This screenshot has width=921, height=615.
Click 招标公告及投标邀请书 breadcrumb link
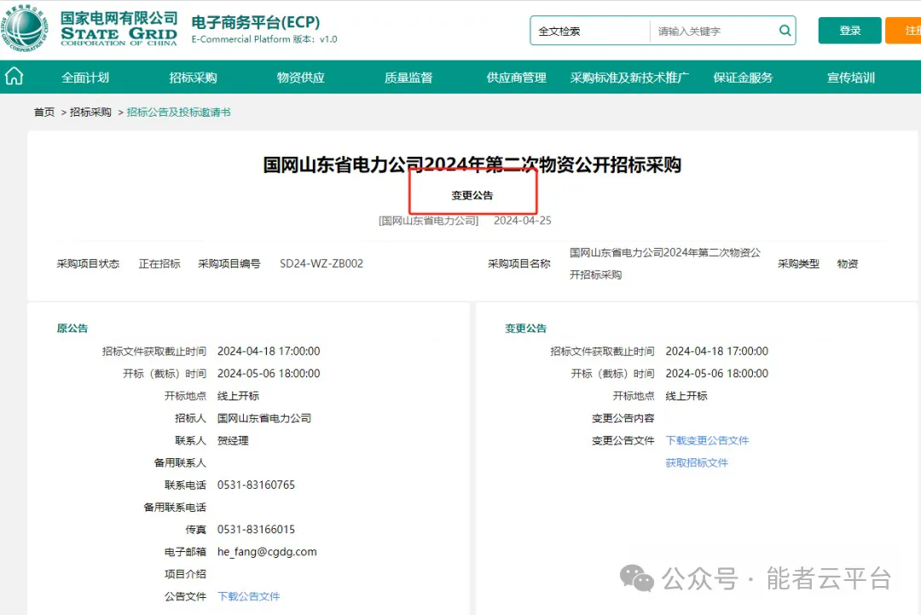178,112
